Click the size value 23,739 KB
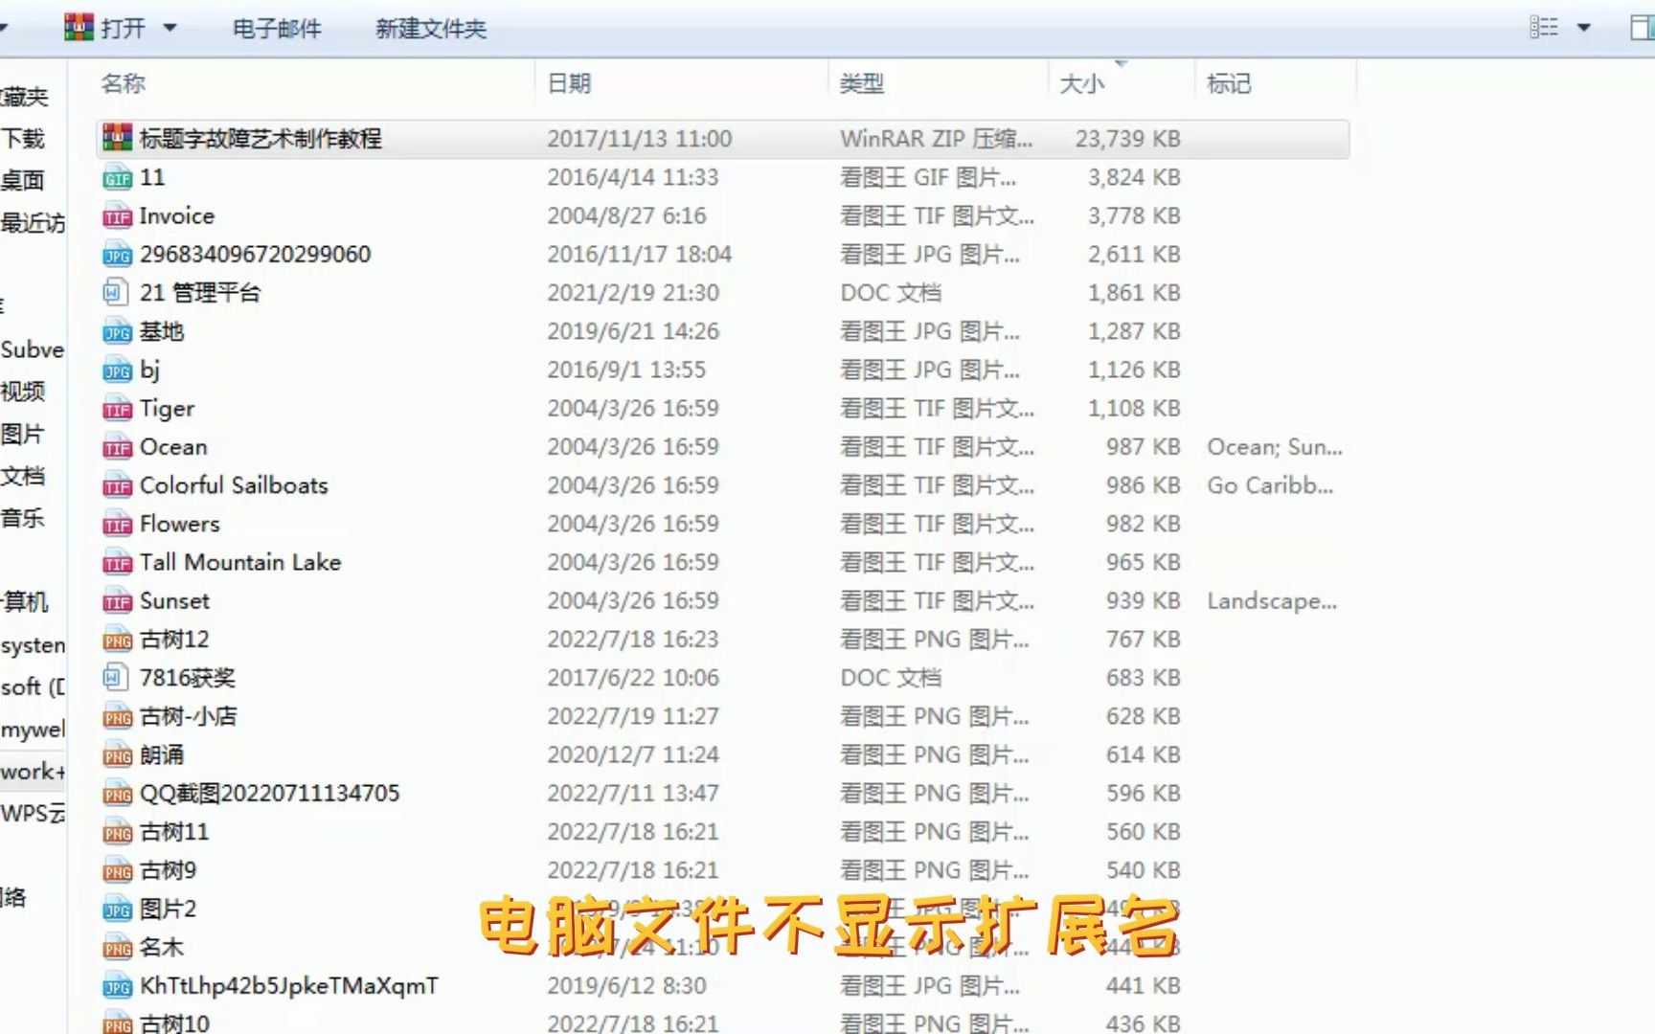This screenshot has width=1655, height=1034. pyautogui.click(x=1127, y=139)
